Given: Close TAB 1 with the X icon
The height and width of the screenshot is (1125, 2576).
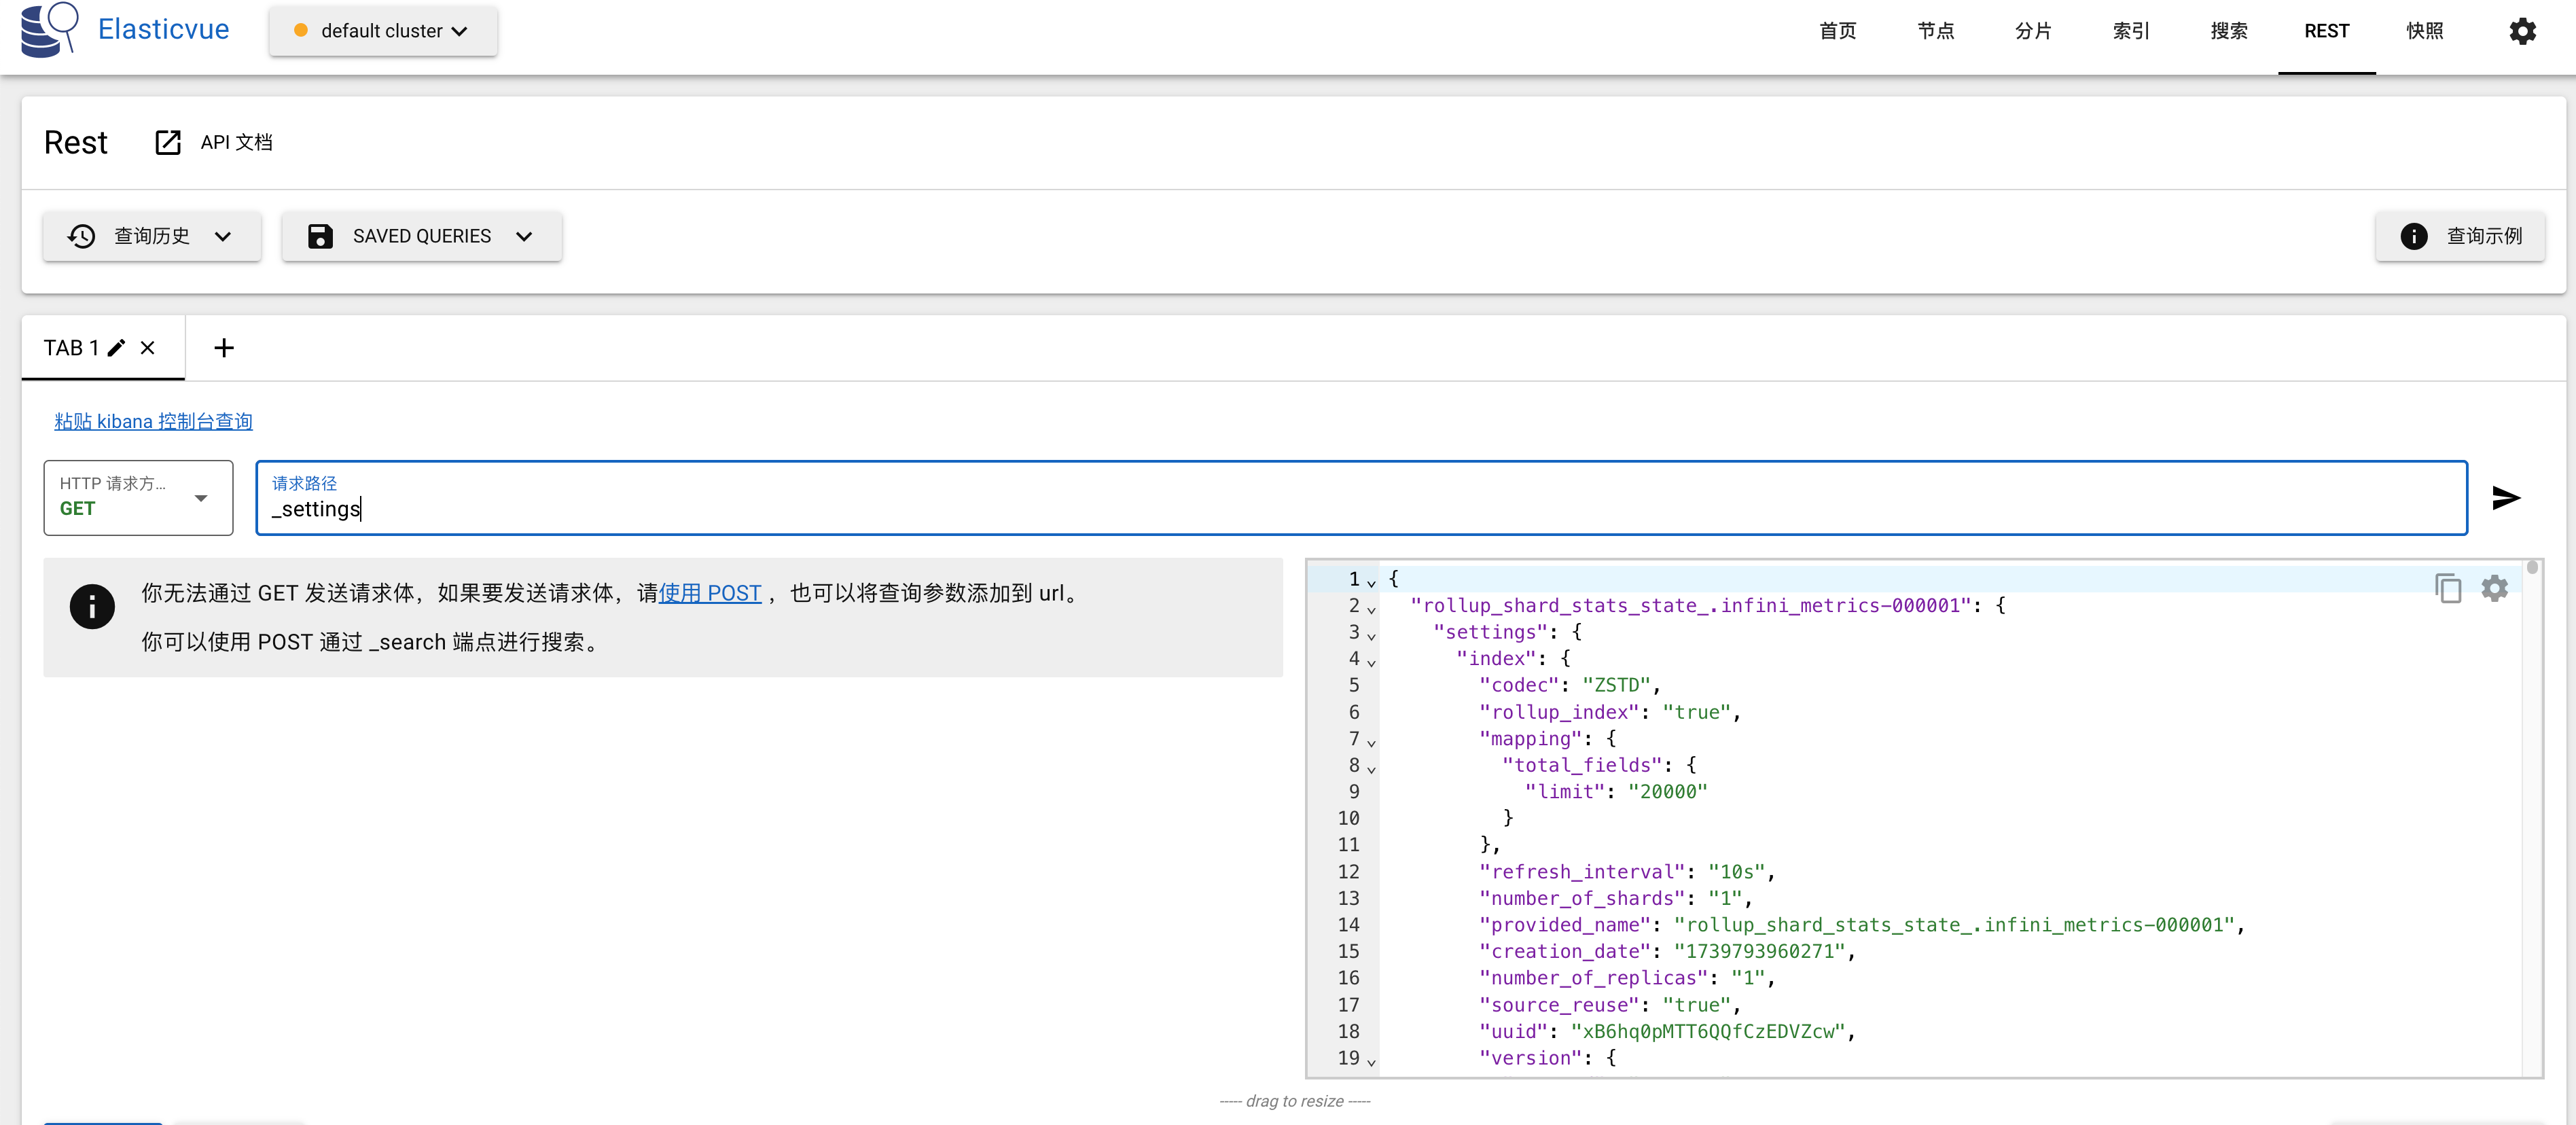Looking at the screenshot, I should pos(148,348).
